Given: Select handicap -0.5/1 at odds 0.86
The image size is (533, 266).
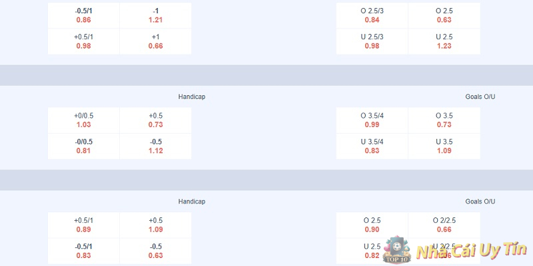Looking at the screenshot, I should [x=84, y=15].
